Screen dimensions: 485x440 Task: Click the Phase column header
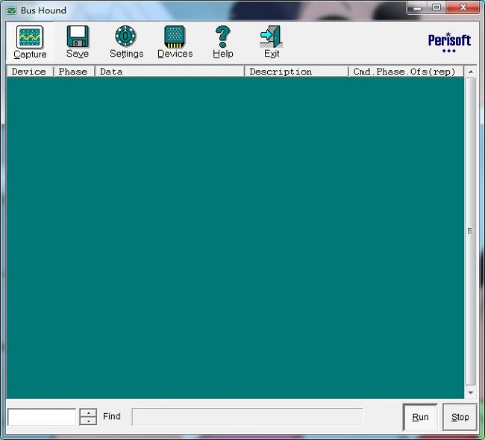pyautogui.click(x=73, y=72)
